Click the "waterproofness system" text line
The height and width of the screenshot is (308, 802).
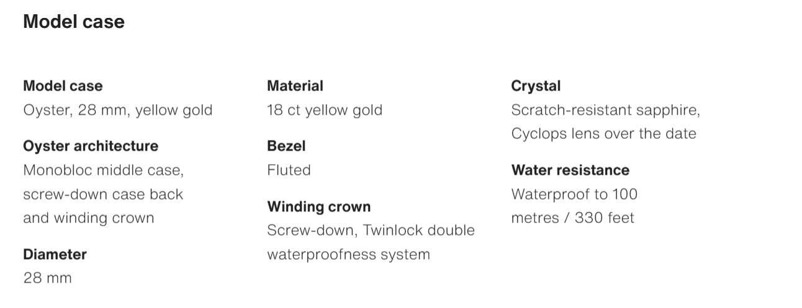pyautogui.click(x=348, y=254)
